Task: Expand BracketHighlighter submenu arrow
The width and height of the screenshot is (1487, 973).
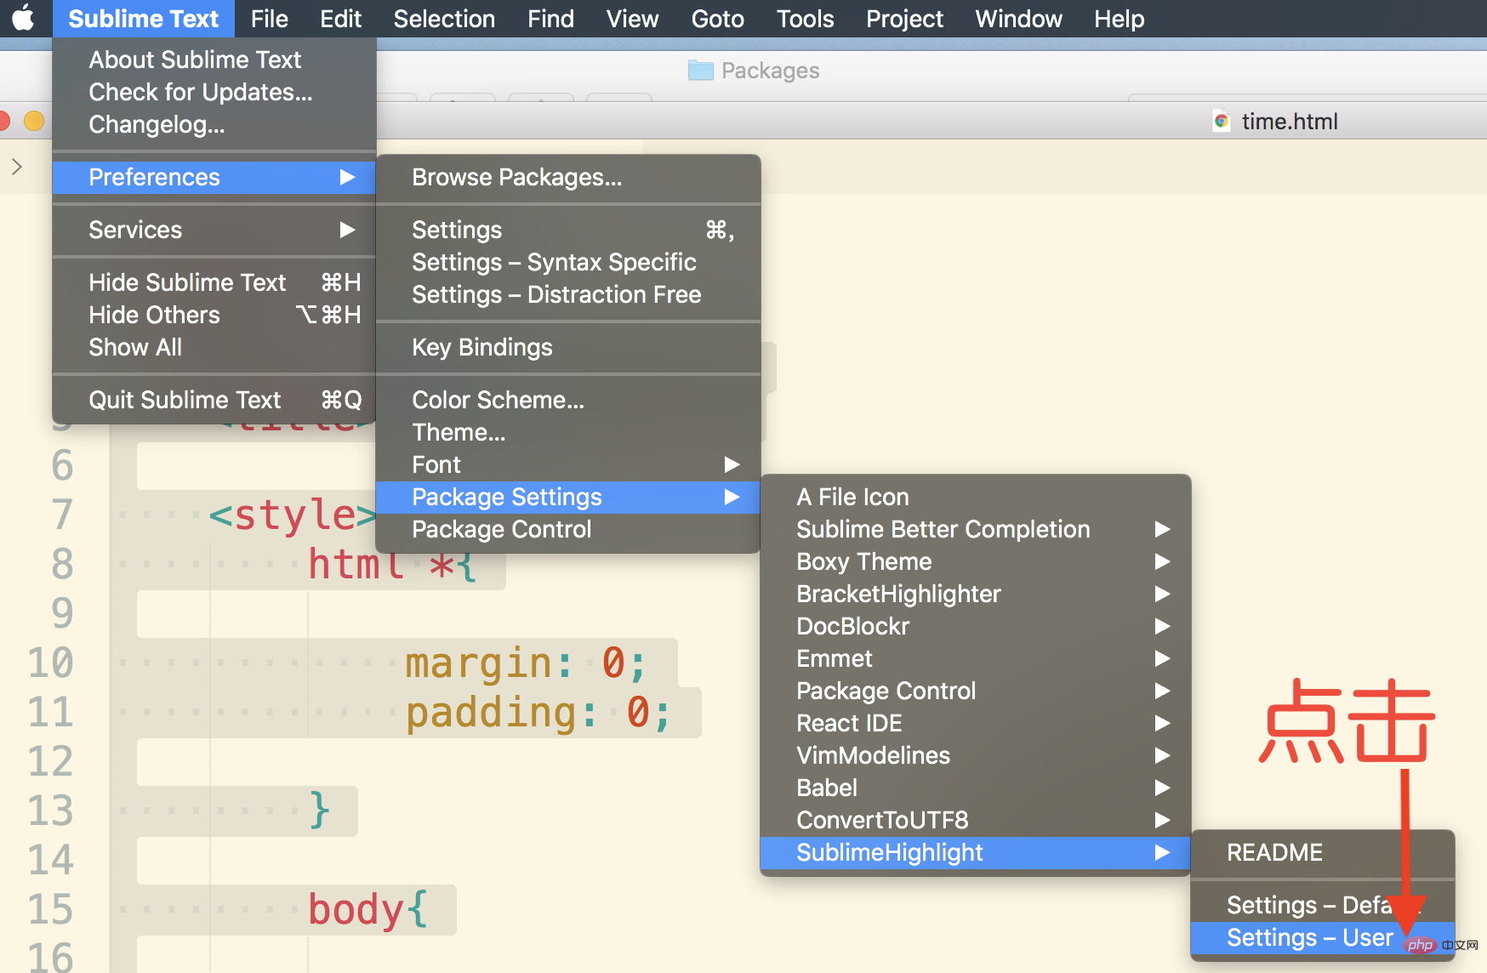Action: (x=1163, y=594)
